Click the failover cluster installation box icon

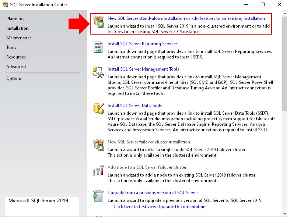tap(98, 145)
